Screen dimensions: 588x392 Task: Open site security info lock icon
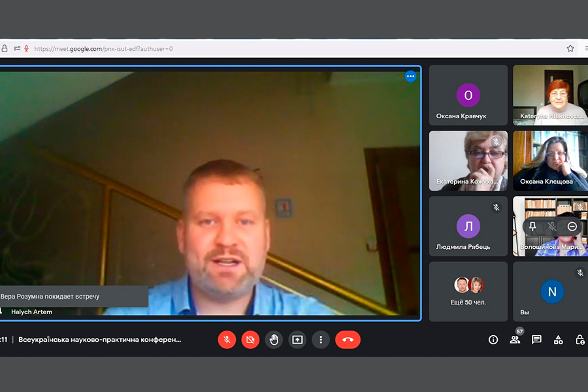(x=5, y=48)
